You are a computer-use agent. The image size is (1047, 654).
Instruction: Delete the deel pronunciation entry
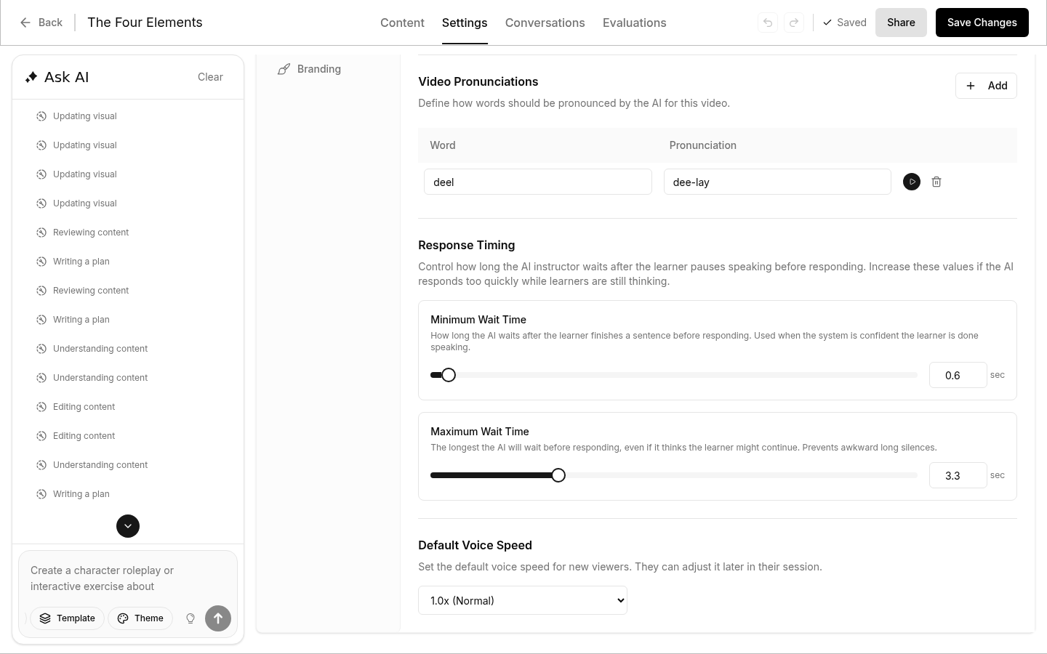click(x=936, y=182)
